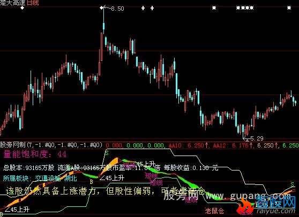299x217 pixels.
Task: Open the 交通设施 sector link
Action: point(48,178)
